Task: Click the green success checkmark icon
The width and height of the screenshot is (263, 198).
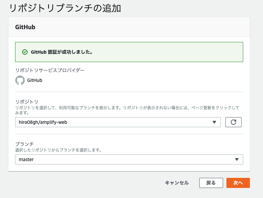Action: tap(24, 52)
